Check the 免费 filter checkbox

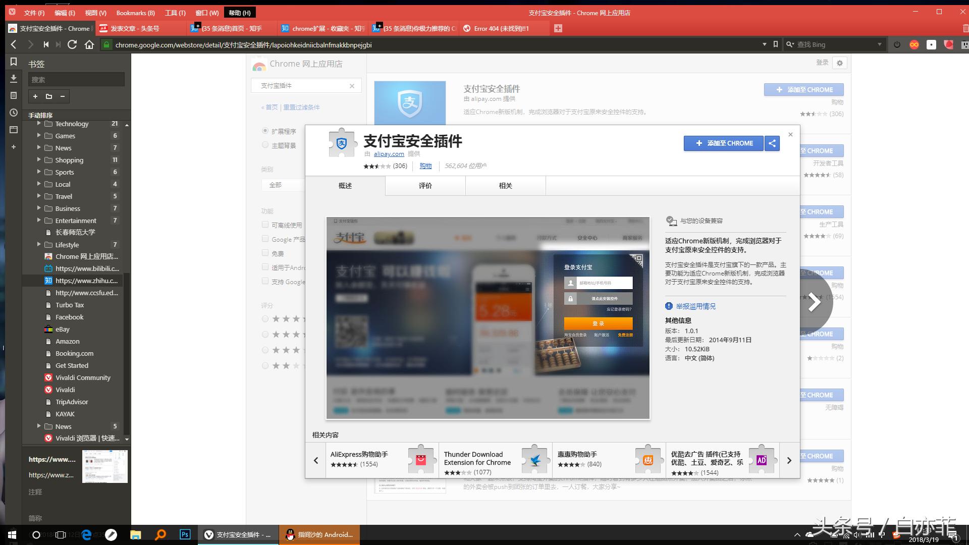coord(265,253)
